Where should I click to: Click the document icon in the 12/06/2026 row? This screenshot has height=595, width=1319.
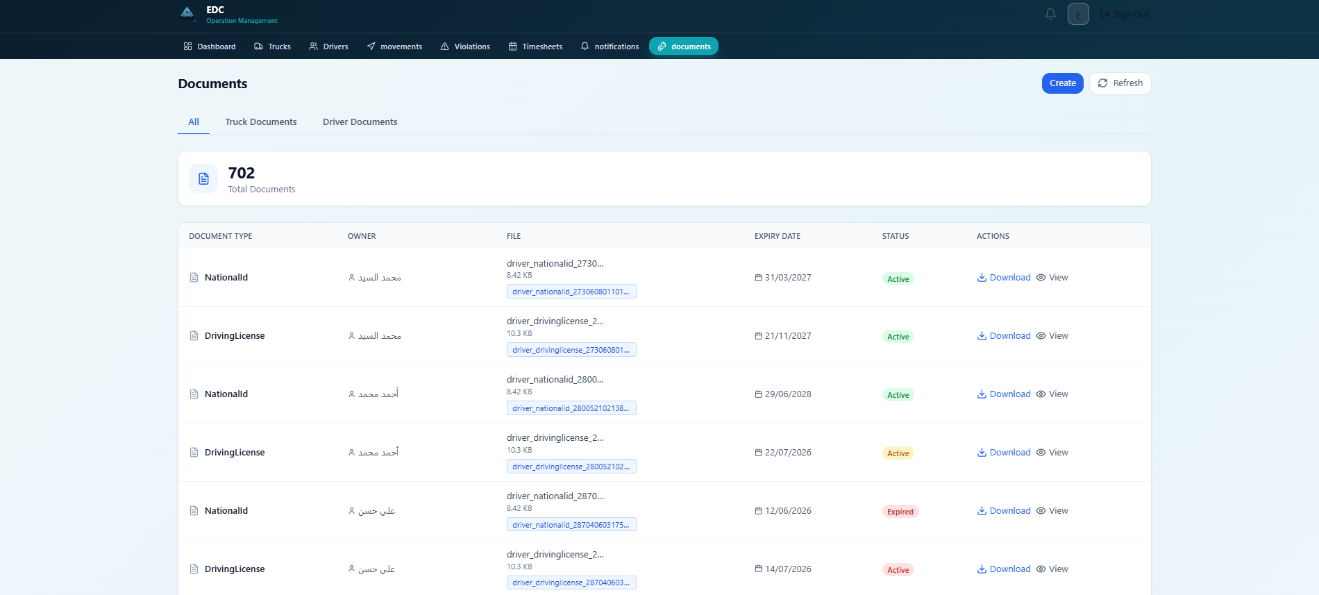(194, 511)
